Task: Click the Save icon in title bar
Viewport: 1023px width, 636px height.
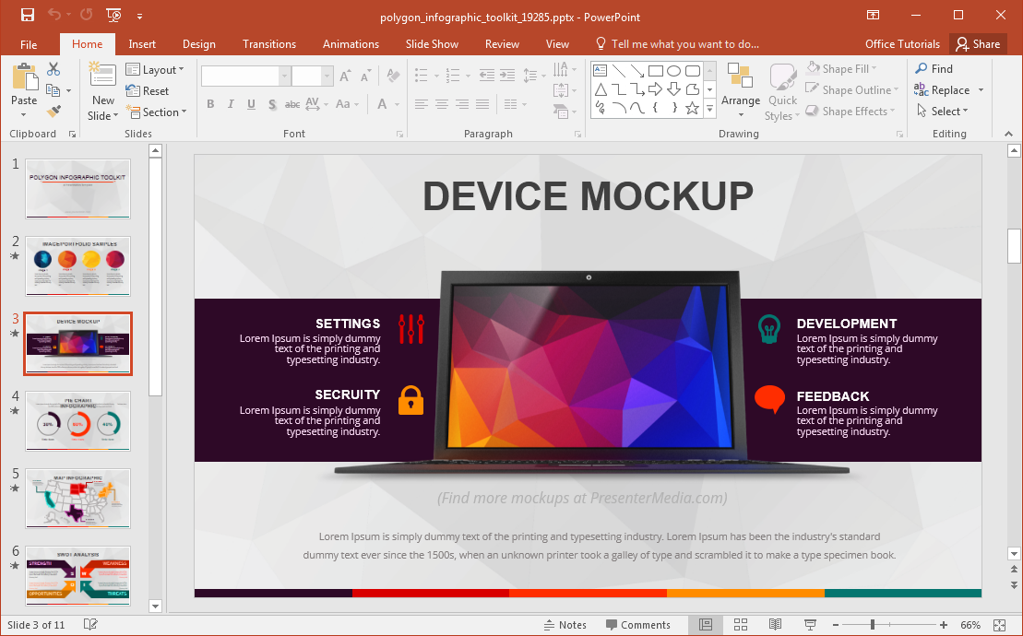Action: click(x=27, y=15)
